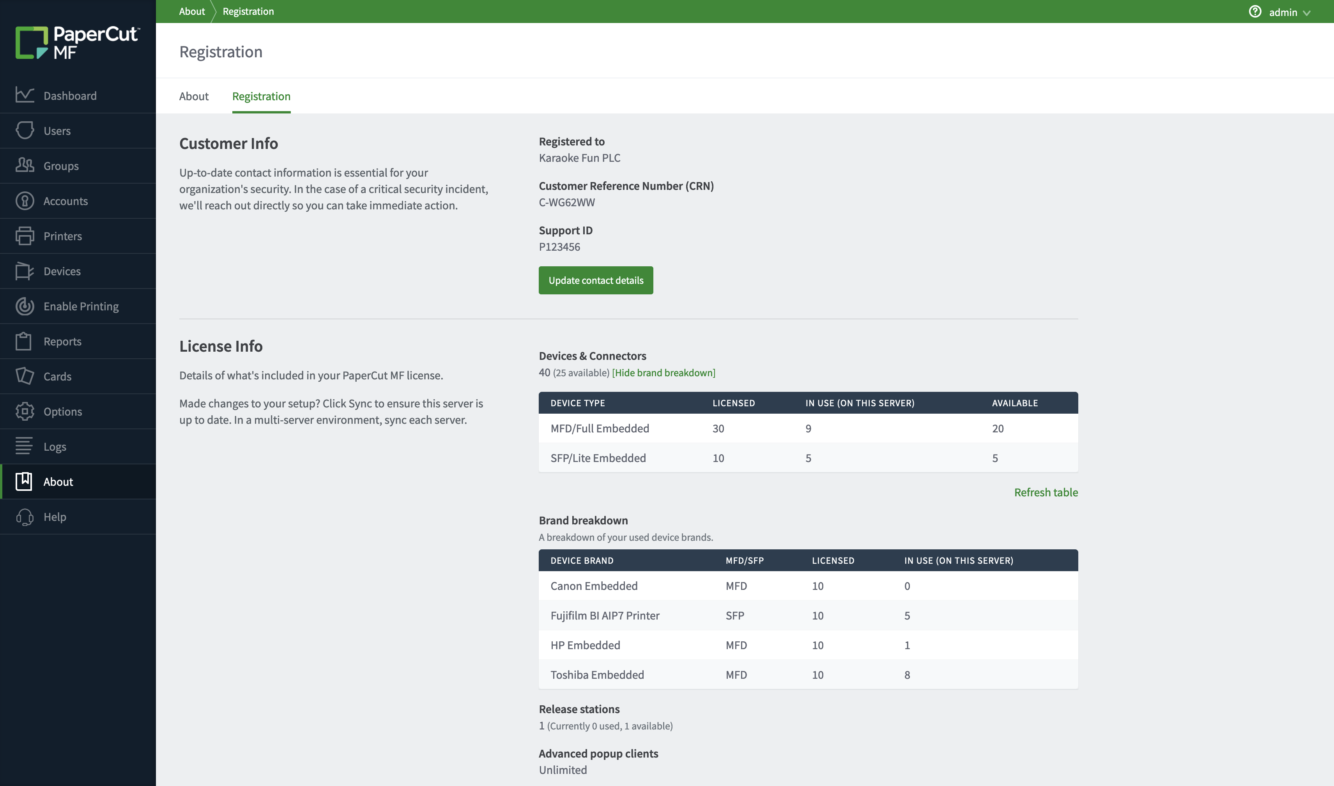Open the Users section
The image size is (1334, 786).
(78, 130)
